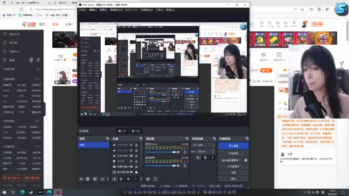Add a new scene in OBS Scenes panel
This screenshot has height=196, width=349.
click(x=81, y=179)
